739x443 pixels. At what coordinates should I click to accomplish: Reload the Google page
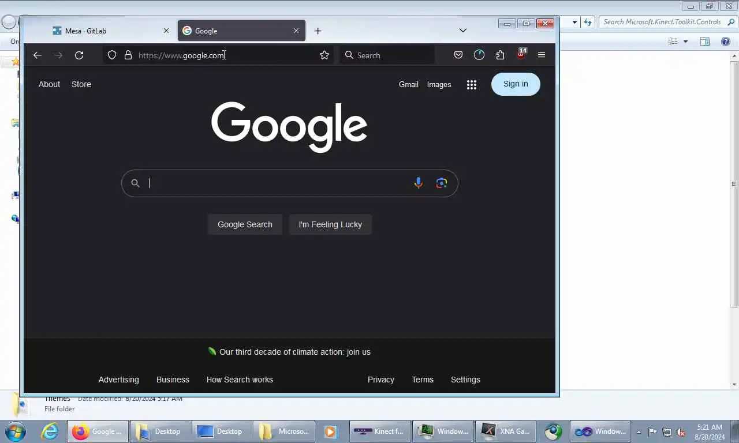point(79,55)
